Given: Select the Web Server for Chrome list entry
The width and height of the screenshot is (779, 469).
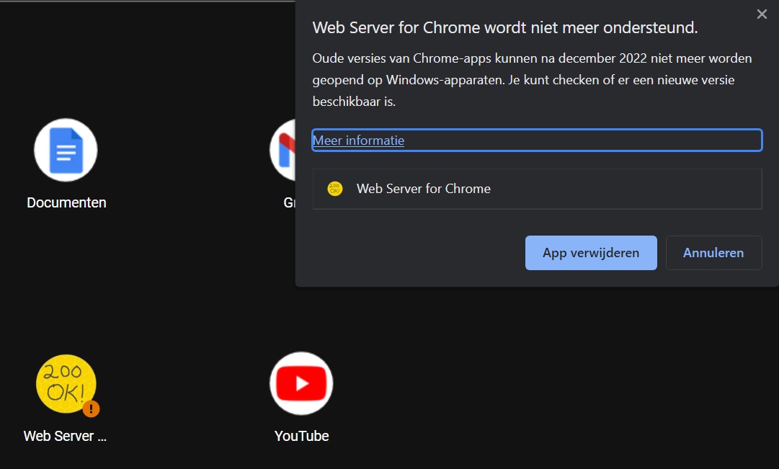Looking at the screenshot, I should pyautogui.click(x=537, y=189).
